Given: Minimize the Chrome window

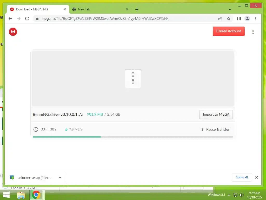Looking at the screenshot, I should [239, 6].
